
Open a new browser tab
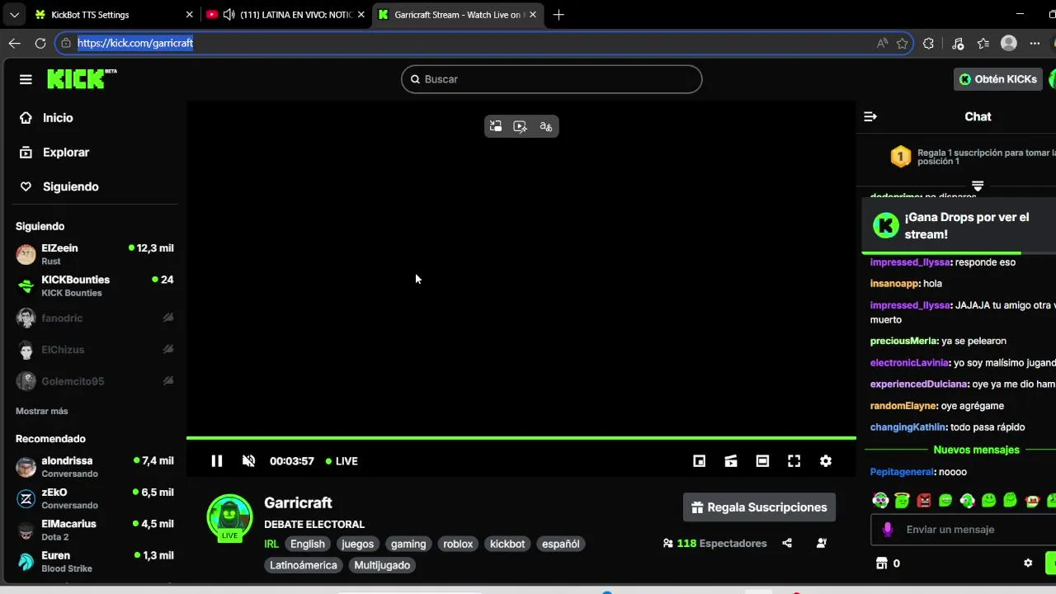click(x=559, y=15)
